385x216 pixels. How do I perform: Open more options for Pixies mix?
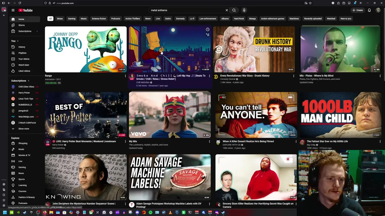tap(380, 76)
